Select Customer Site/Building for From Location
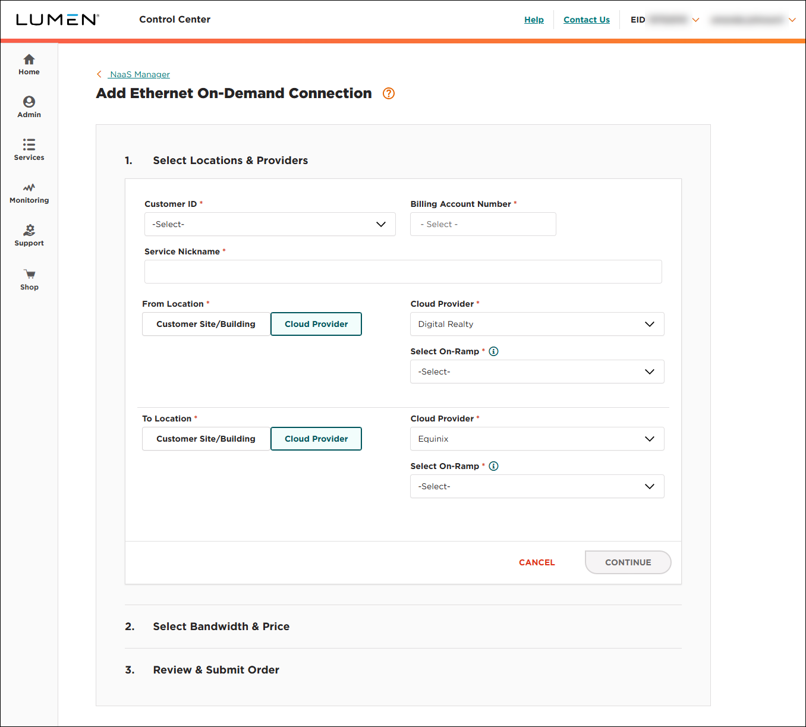This screenshot has width=806, height=727. pos(206,324)
